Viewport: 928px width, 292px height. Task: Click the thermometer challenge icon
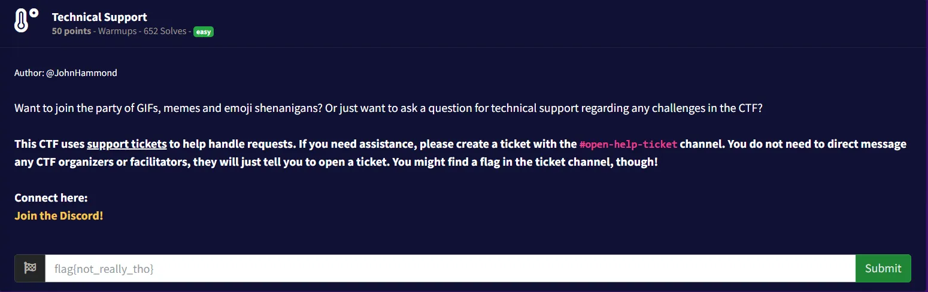(26, 21)
